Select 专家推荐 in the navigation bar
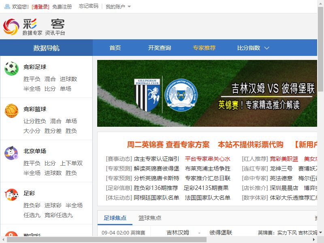324x243 pixels. 204,48
